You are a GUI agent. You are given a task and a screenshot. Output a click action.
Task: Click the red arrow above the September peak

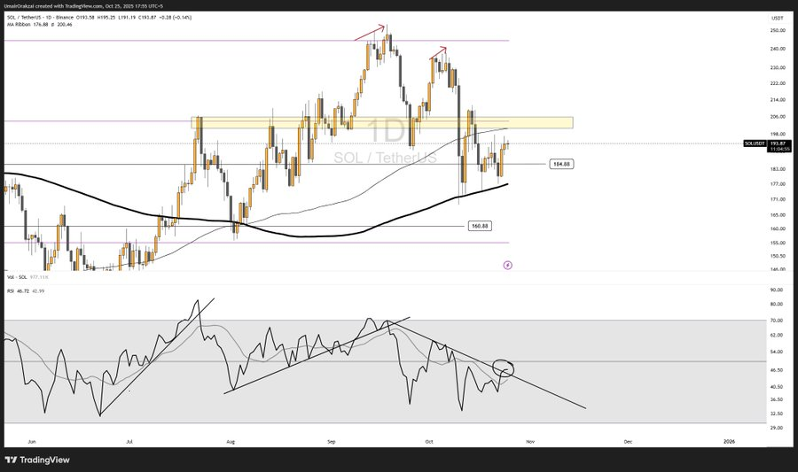pyautogui.click(x=369, y=32)
